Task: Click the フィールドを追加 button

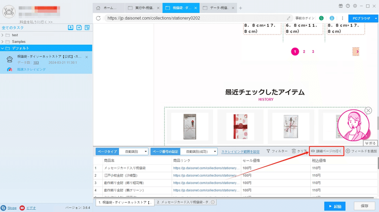Action: (x=361, y=151)
